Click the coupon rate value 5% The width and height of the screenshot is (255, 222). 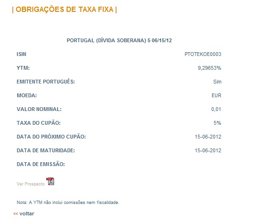217,123
